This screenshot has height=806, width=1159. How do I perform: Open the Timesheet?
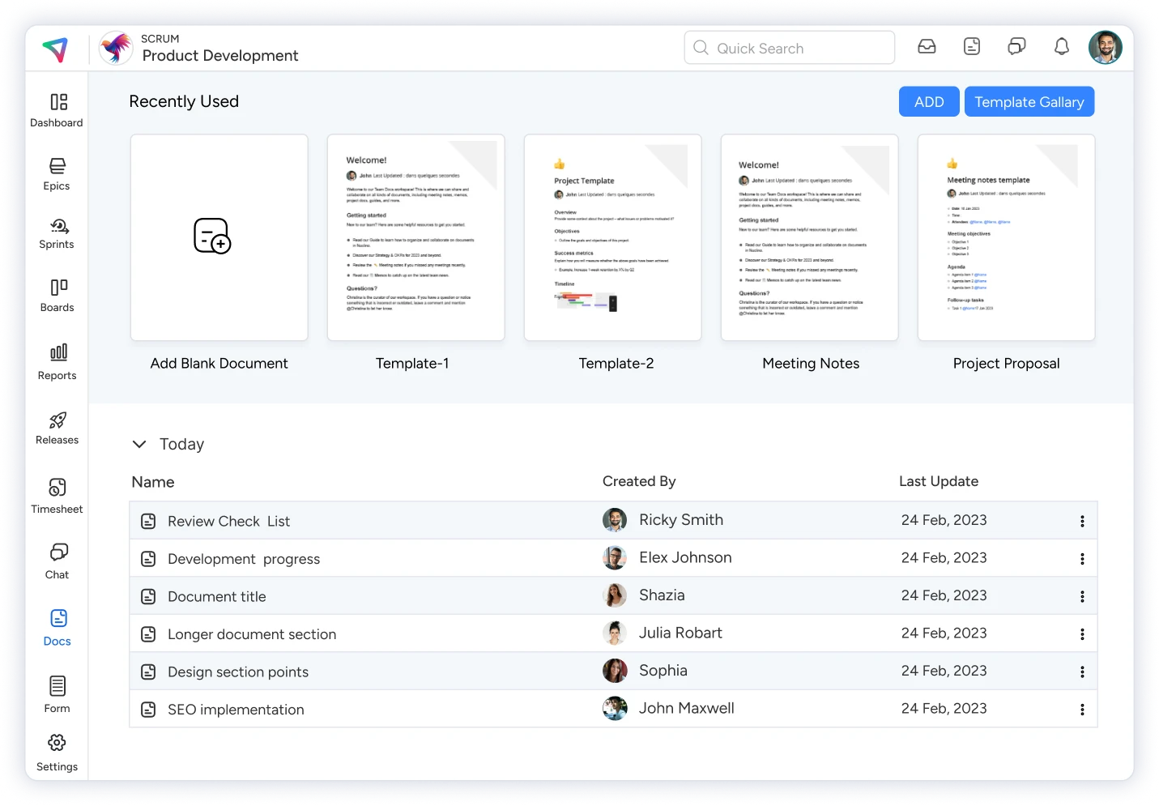(x=56, y=495)
